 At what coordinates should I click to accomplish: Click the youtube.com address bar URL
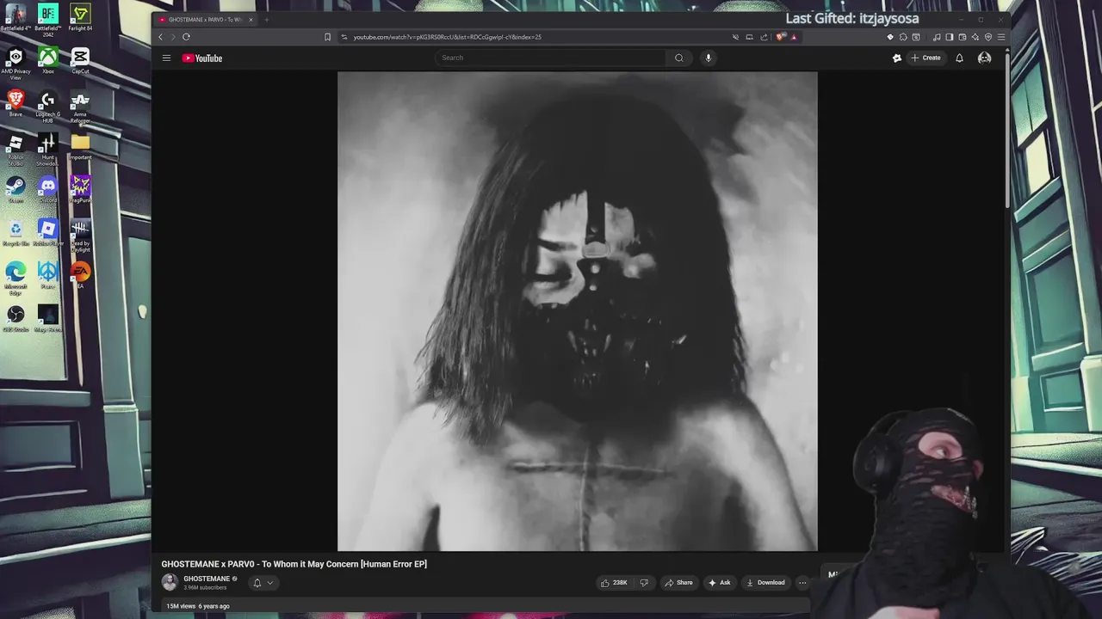(447, 37)
